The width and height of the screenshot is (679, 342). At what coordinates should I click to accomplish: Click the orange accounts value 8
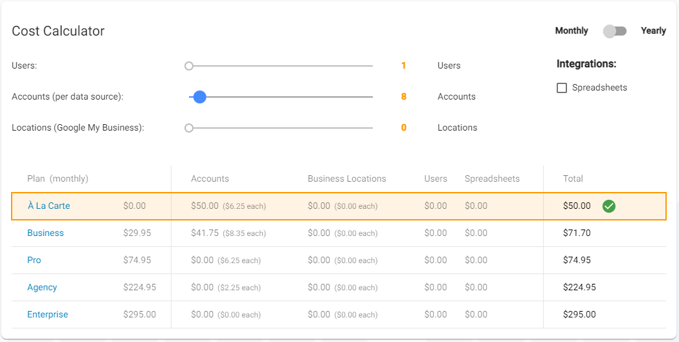tap(404, 97)
